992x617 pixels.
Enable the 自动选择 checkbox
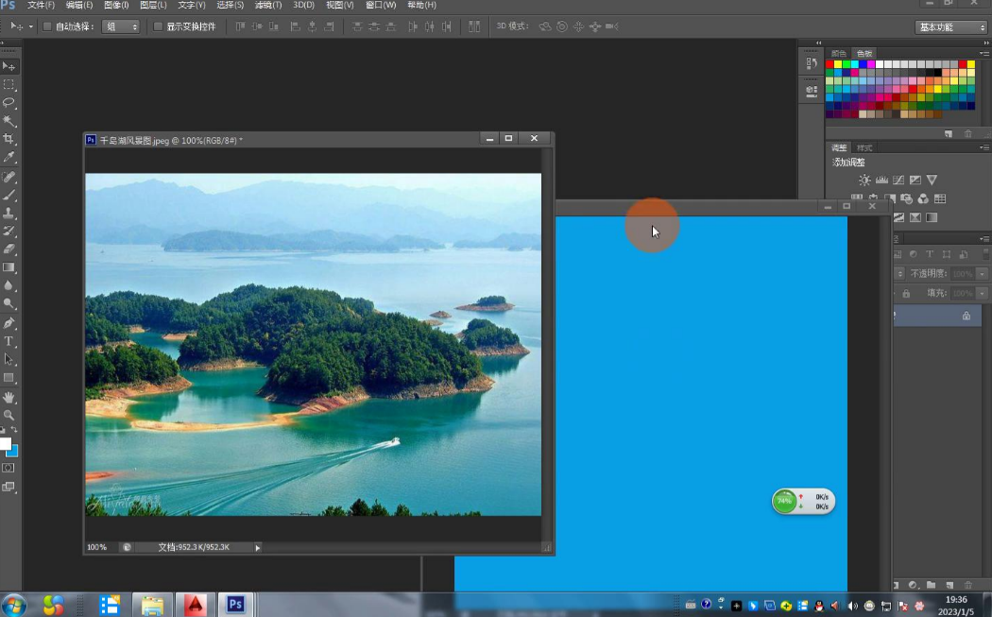pyautogui.click(x=47, y=26)
